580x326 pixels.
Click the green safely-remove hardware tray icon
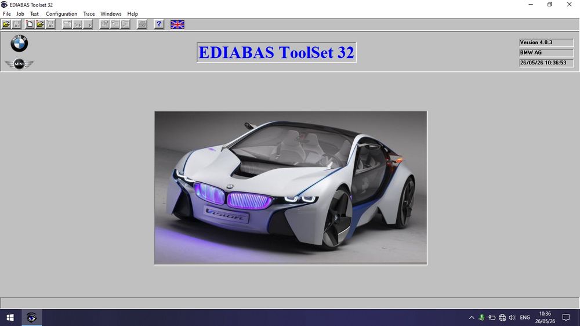pos(481,317)
